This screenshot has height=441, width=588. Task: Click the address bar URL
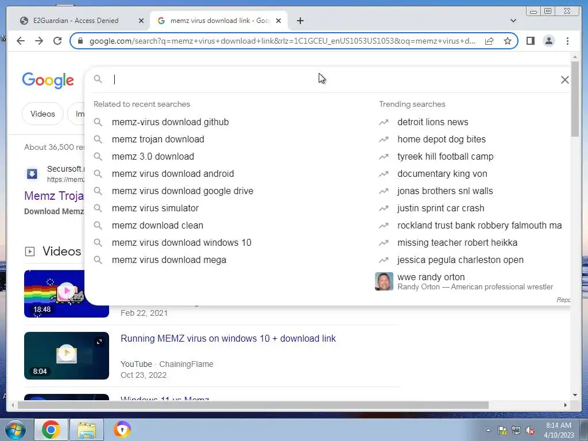(x=282, y=41)
